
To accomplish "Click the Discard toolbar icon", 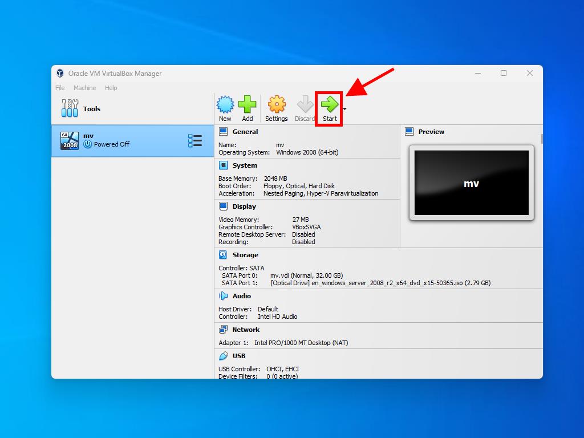I will point(305,105).
